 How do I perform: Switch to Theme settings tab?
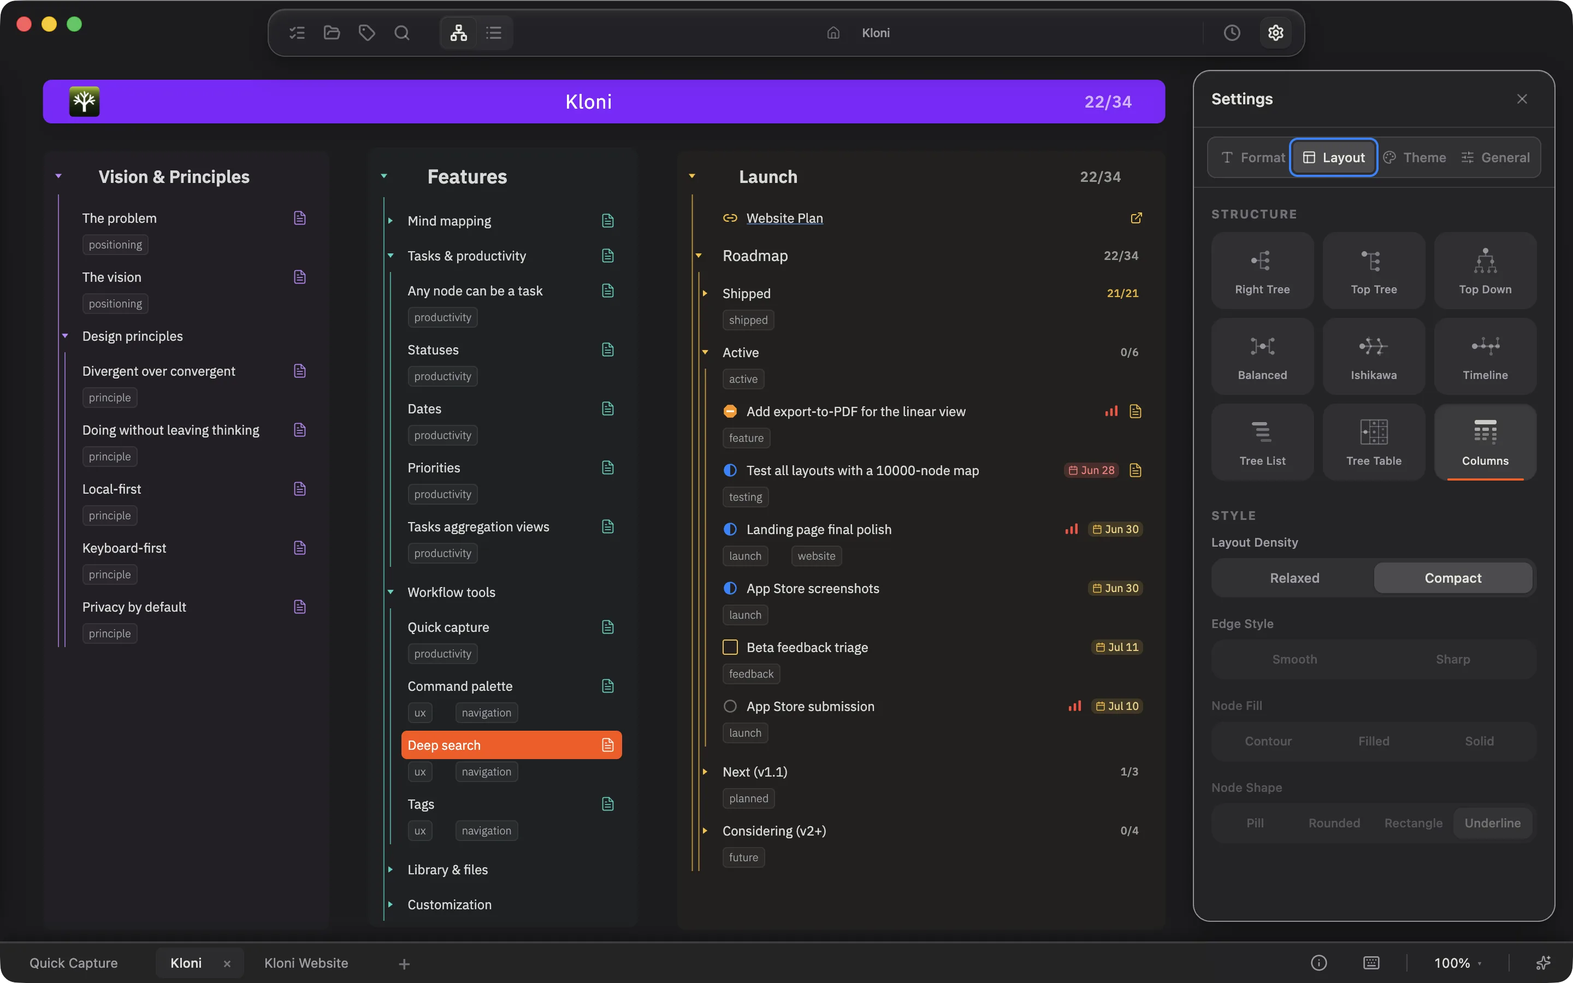1415,157
